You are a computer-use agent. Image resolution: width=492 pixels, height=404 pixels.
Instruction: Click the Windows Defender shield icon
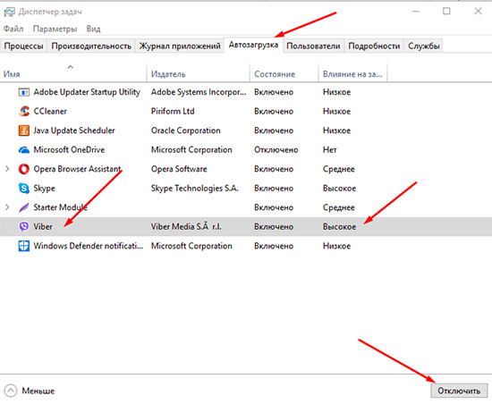24,246
